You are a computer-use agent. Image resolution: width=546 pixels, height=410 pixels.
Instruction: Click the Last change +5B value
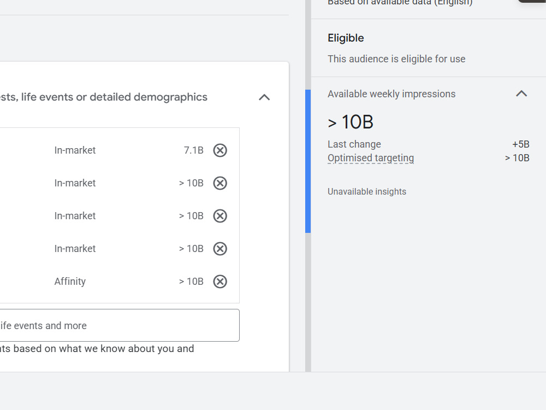click(520, 144)
